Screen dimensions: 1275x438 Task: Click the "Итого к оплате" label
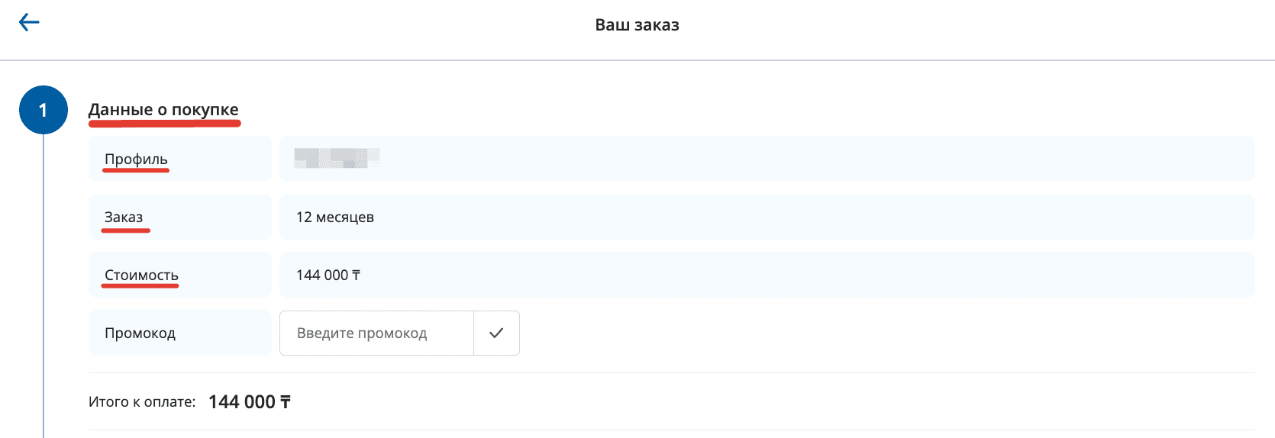coord(142,401)
